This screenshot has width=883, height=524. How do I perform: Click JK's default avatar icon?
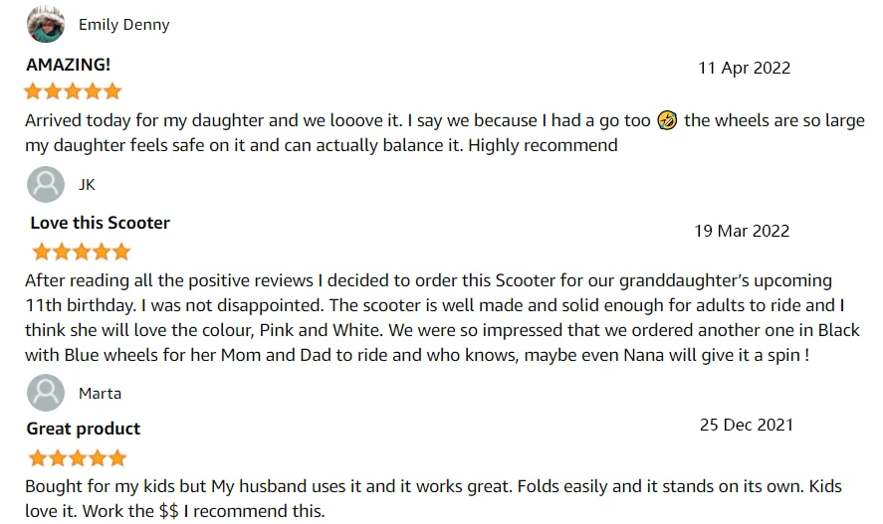(46, 185)
